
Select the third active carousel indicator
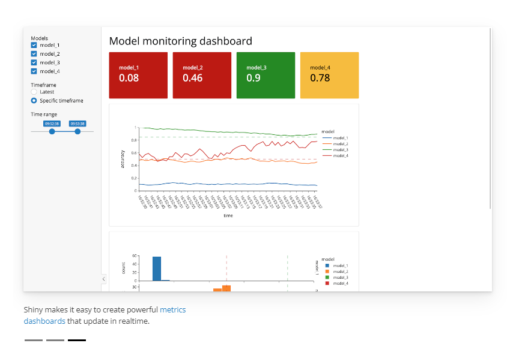77,340
